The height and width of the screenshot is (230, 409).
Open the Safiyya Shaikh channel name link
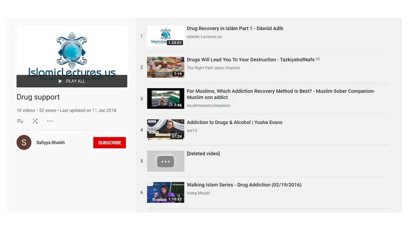(x=51, y=142)
